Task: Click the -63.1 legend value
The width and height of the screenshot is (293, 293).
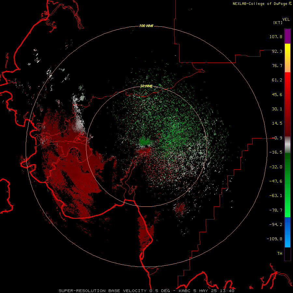Action: 276,196
